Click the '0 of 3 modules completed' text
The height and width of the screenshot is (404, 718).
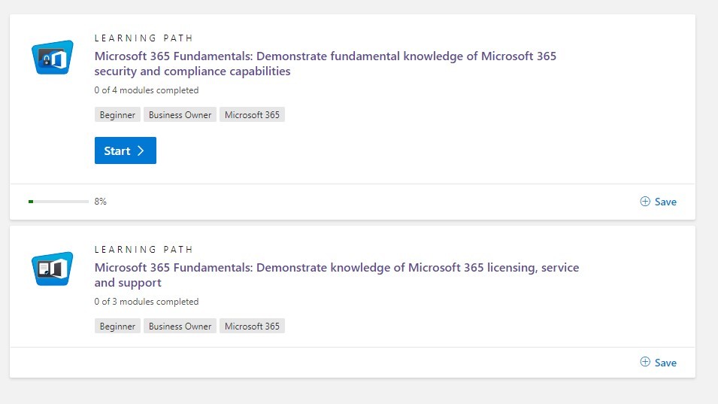pyautogui.click(x=147, y=302)
